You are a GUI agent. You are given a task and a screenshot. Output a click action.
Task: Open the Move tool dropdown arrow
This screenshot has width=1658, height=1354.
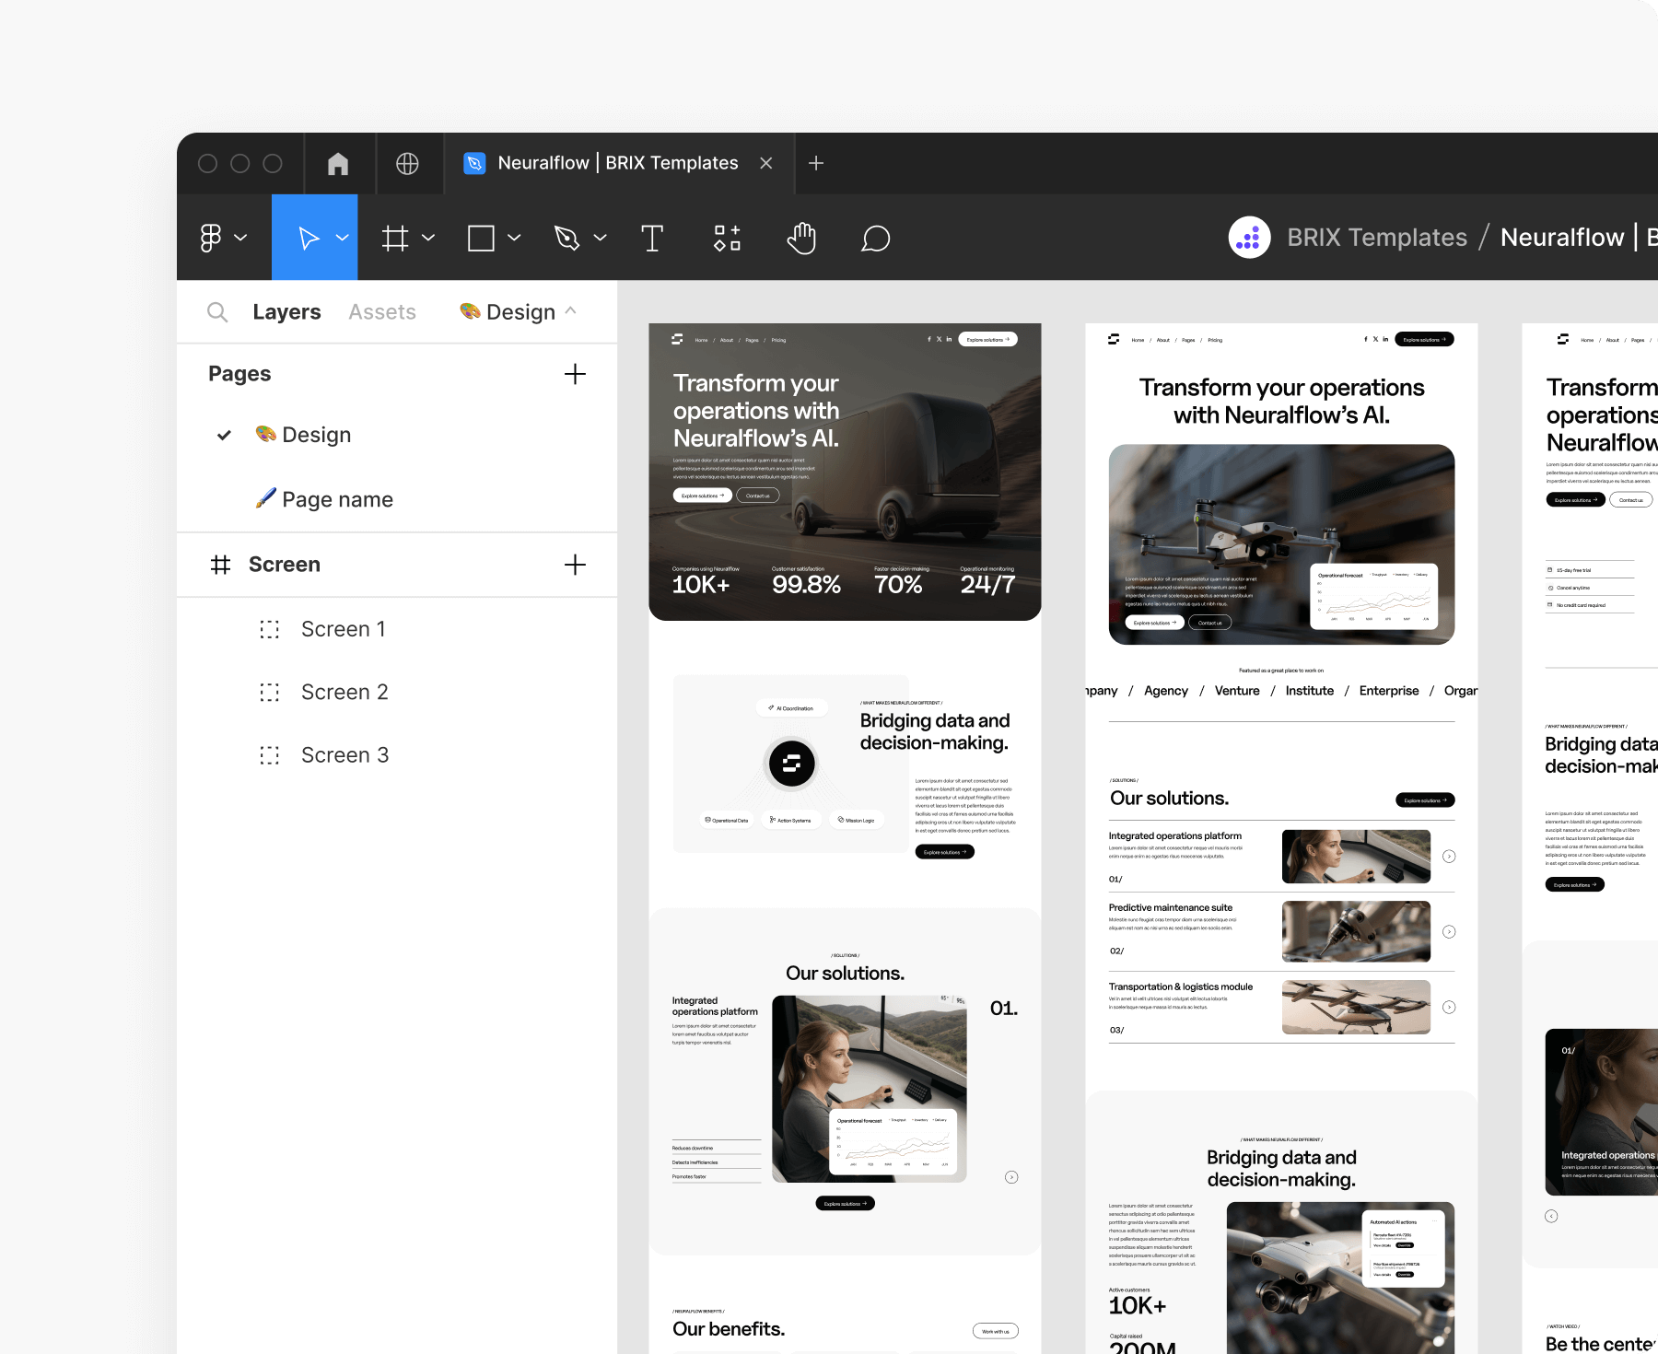(x=341, y=238)
